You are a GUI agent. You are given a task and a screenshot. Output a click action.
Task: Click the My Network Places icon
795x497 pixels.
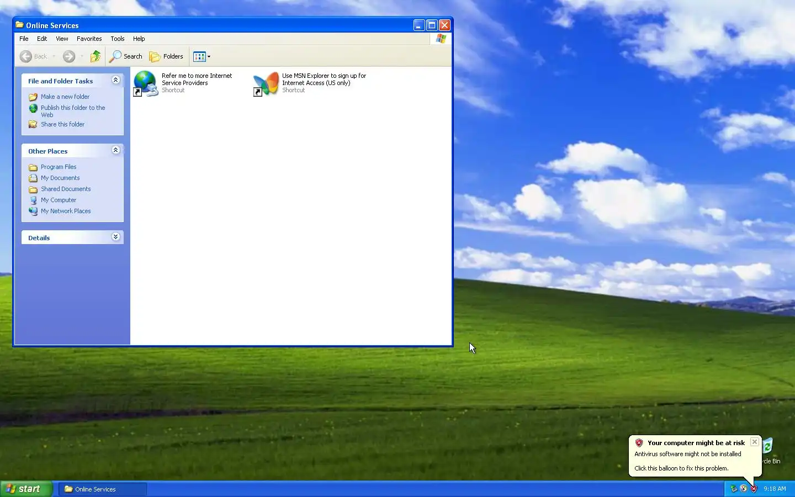click(x=33, y=211)
